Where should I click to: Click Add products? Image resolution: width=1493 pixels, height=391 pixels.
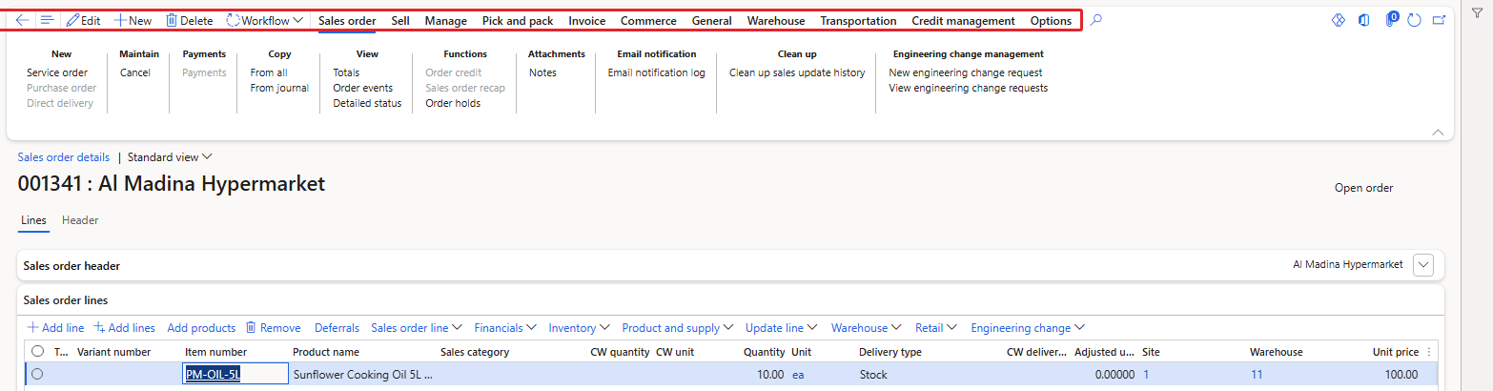[201, 328]
